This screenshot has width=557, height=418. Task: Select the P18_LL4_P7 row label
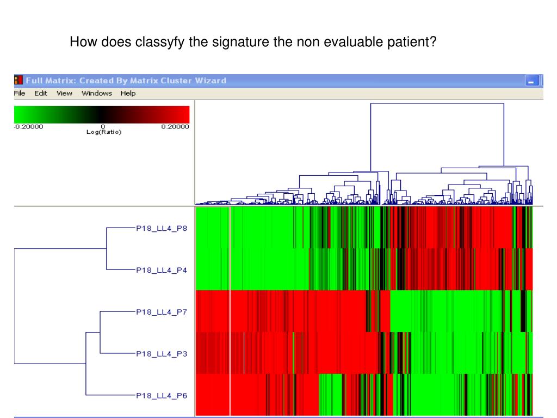tap(162, 312)
